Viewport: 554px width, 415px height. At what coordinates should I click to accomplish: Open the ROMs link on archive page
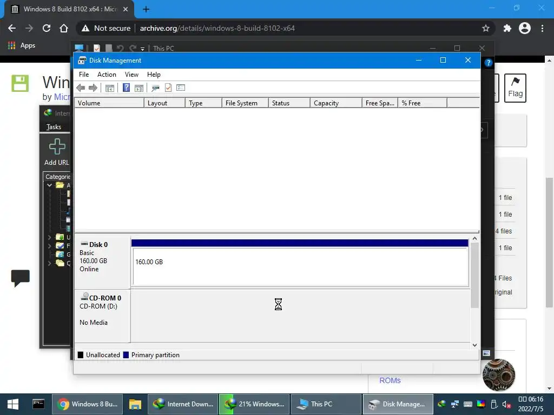coord(390,380)
